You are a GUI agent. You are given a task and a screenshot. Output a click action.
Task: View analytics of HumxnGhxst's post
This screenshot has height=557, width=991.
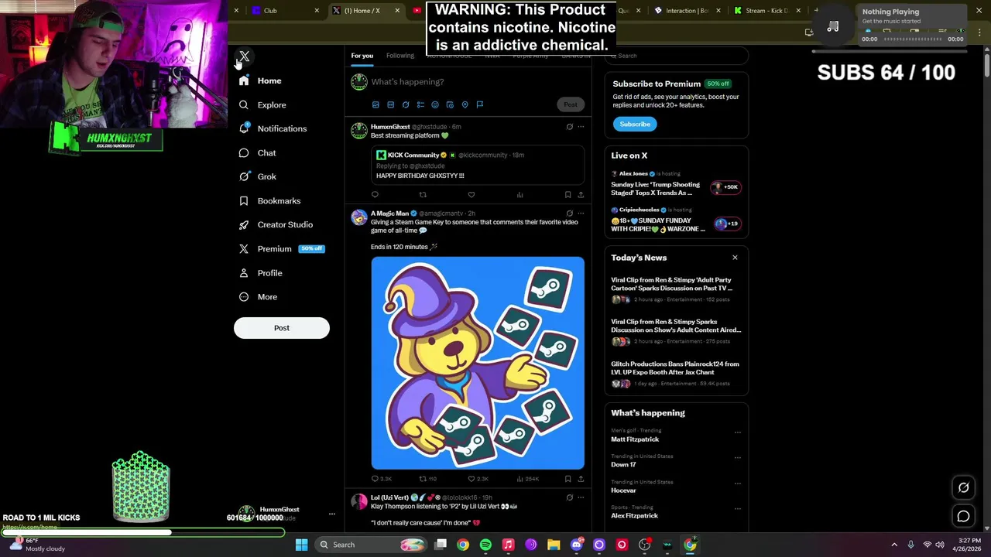pyautogui.click(x=520, y=195)
